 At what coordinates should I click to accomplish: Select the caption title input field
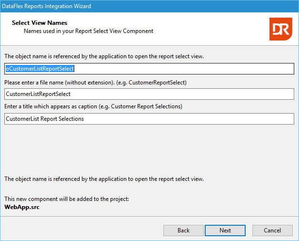(x=149, y=119)
